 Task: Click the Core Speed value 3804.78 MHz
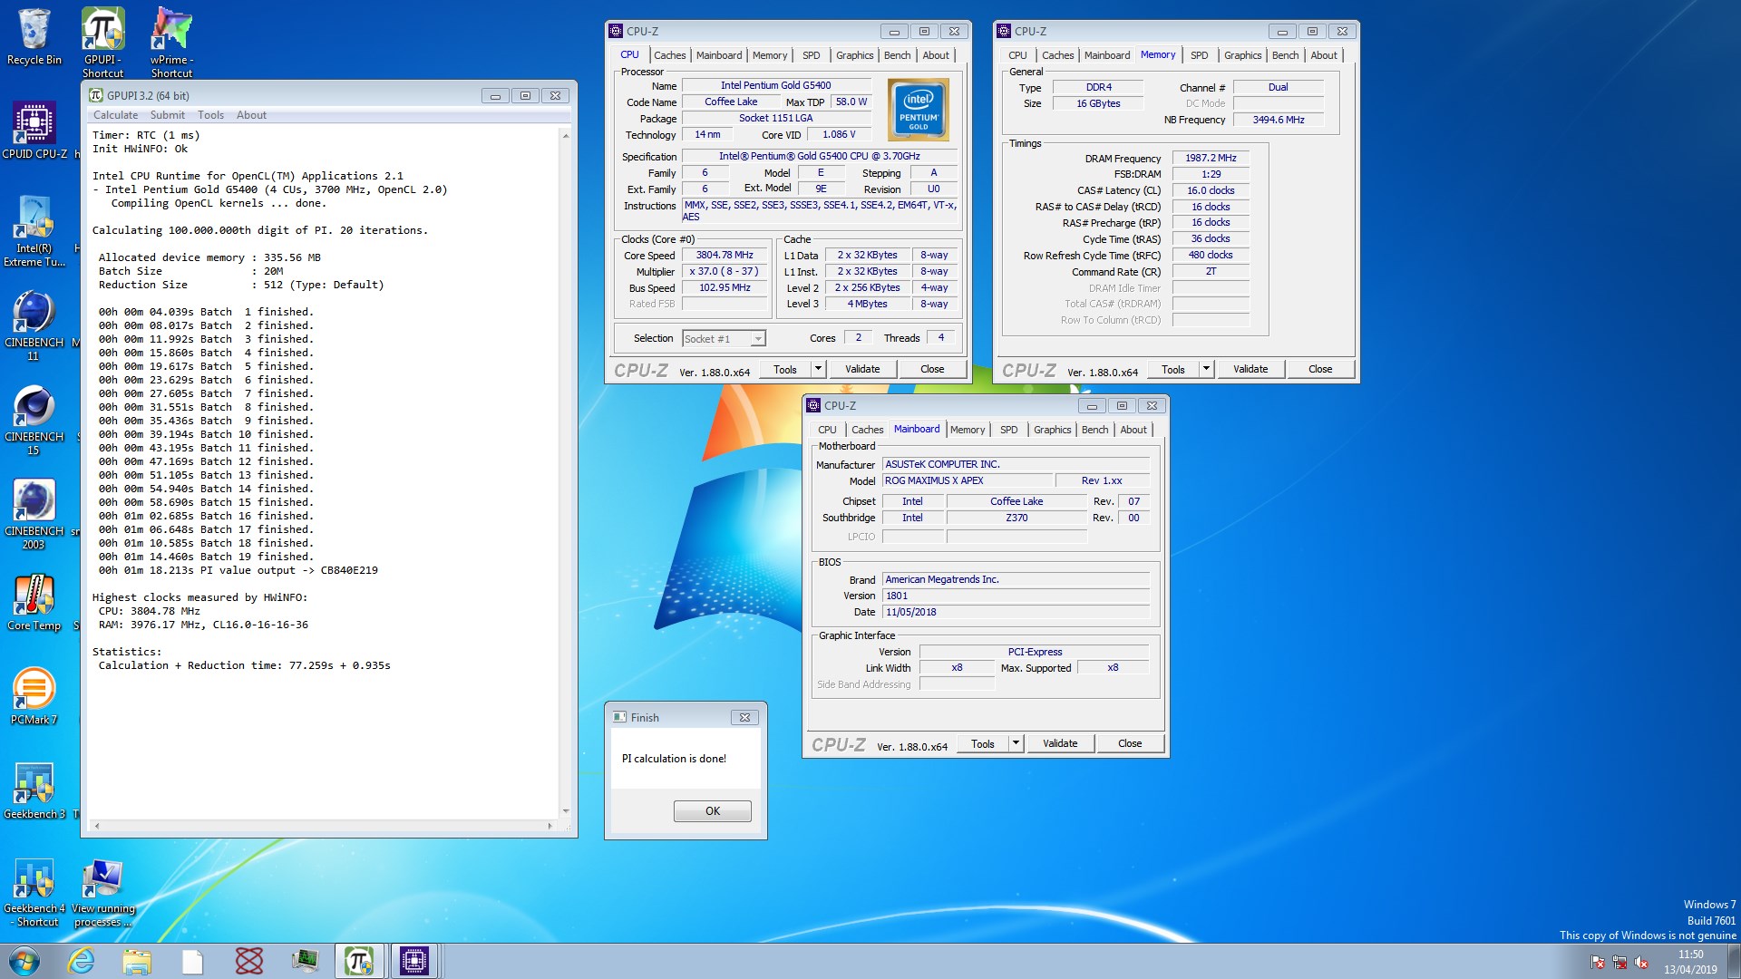725,256
